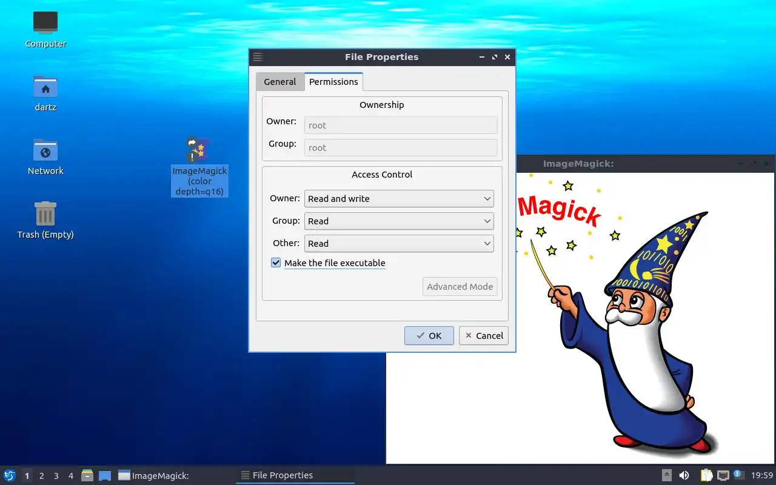Open the Trash (Empty) desktop icon
The height and width of the screenshot is (485, 776).
pyautogui.click(x=45, y=220)
